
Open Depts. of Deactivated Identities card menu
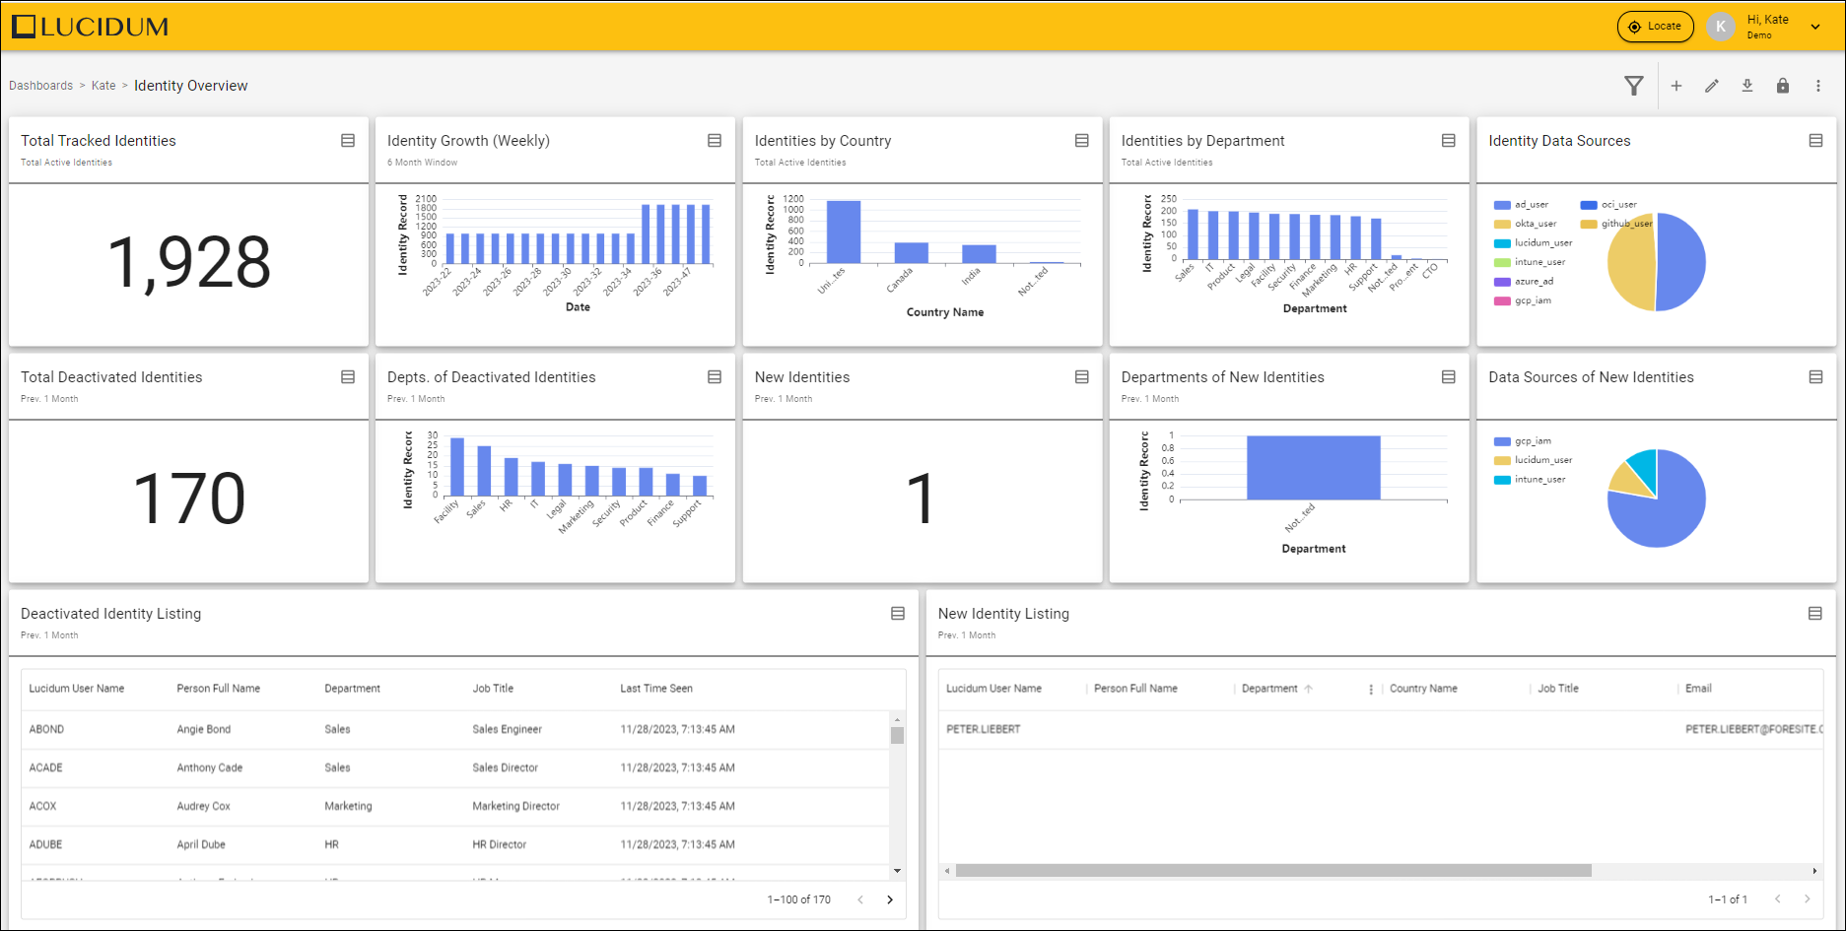(715, 377)
